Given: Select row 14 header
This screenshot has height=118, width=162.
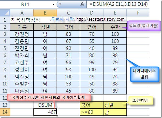Looking at the screenshot, I should [x=5, y=112].
